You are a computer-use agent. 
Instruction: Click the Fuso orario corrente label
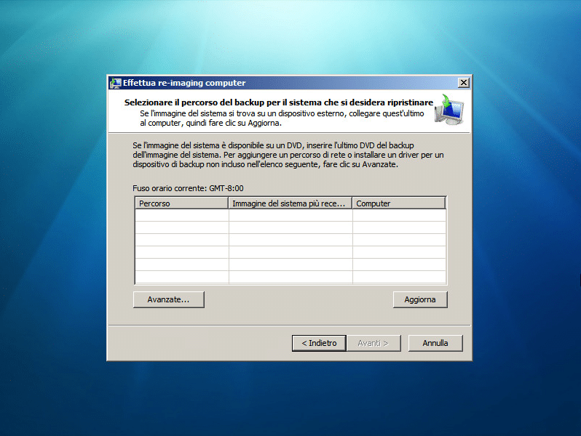click(x=188, y=188)
